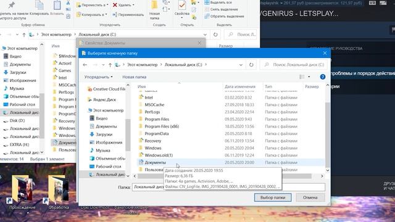
Task: Change view mode icon in folder dialog
Action: [302, 76]
